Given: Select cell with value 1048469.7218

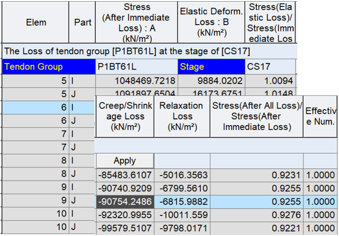Looking at the screenshot, I should [x=137, y=81].
